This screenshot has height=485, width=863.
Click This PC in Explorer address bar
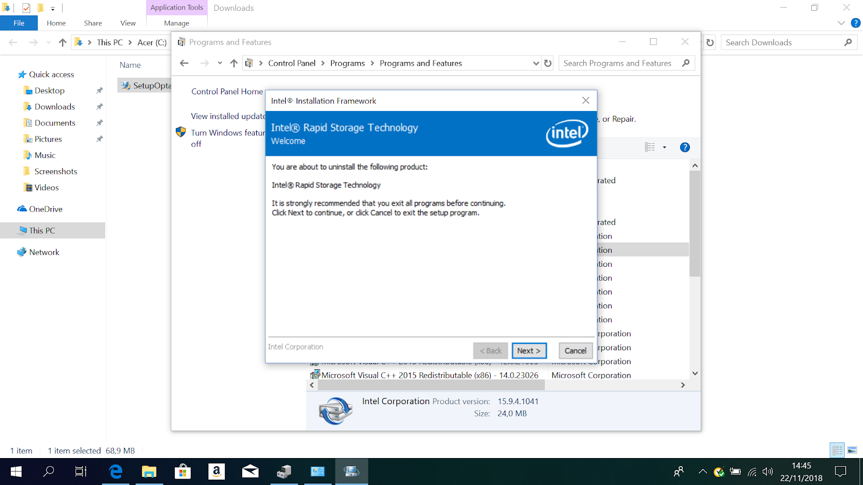tap(110, 43)
